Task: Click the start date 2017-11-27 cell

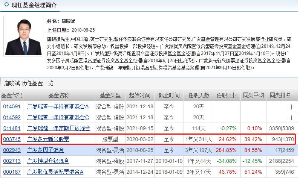Action: point(140,161)
